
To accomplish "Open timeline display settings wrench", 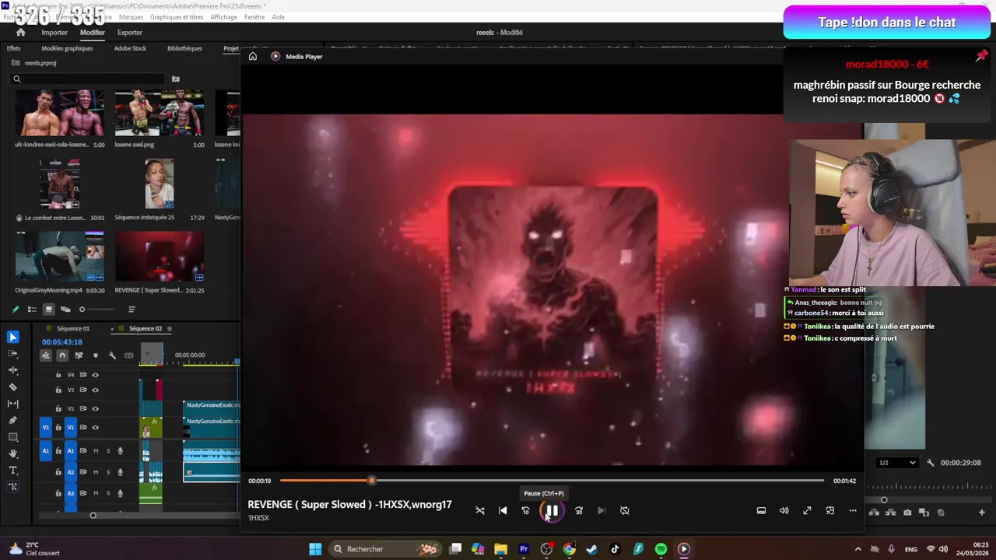I will (112, 355).
